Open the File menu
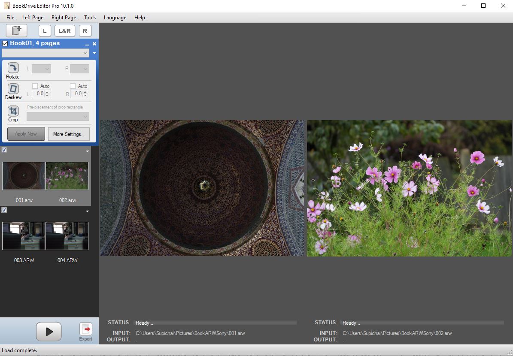513x356 pixels. (10, 18)
